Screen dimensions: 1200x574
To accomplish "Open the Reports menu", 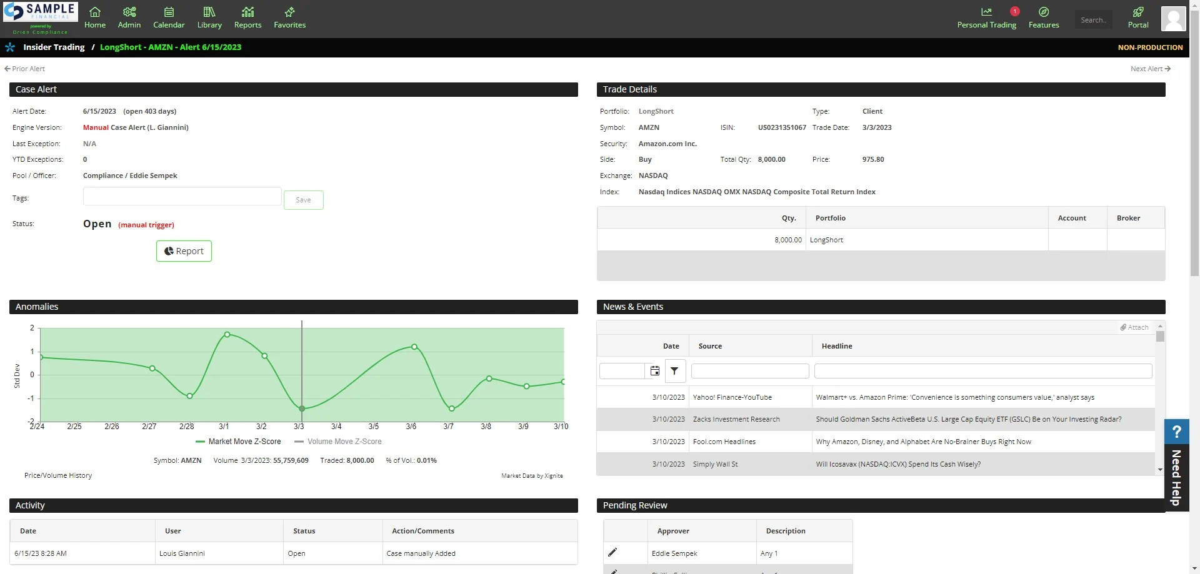I will pyautogui.click(x=247, y=17).
